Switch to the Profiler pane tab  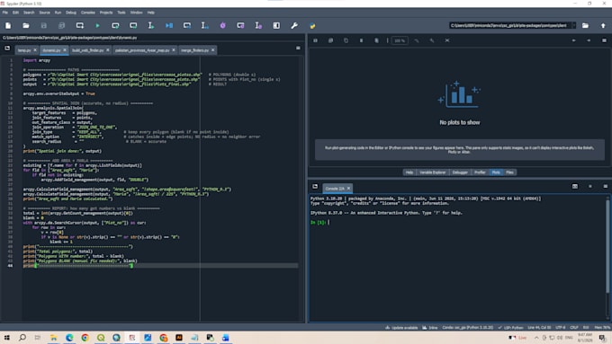click(x=480, y=172)
